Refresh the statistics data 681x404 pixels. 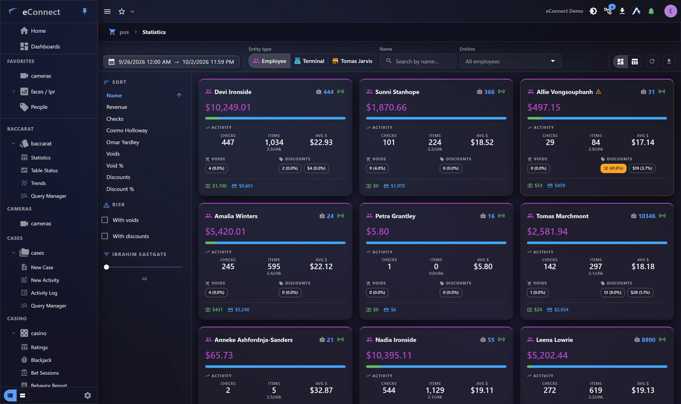[x=652, y=61]
